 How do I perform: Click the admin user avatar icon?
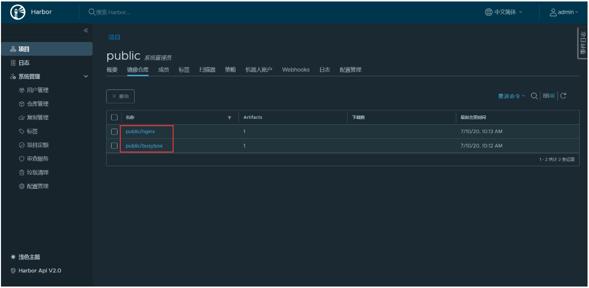(553, 12)
